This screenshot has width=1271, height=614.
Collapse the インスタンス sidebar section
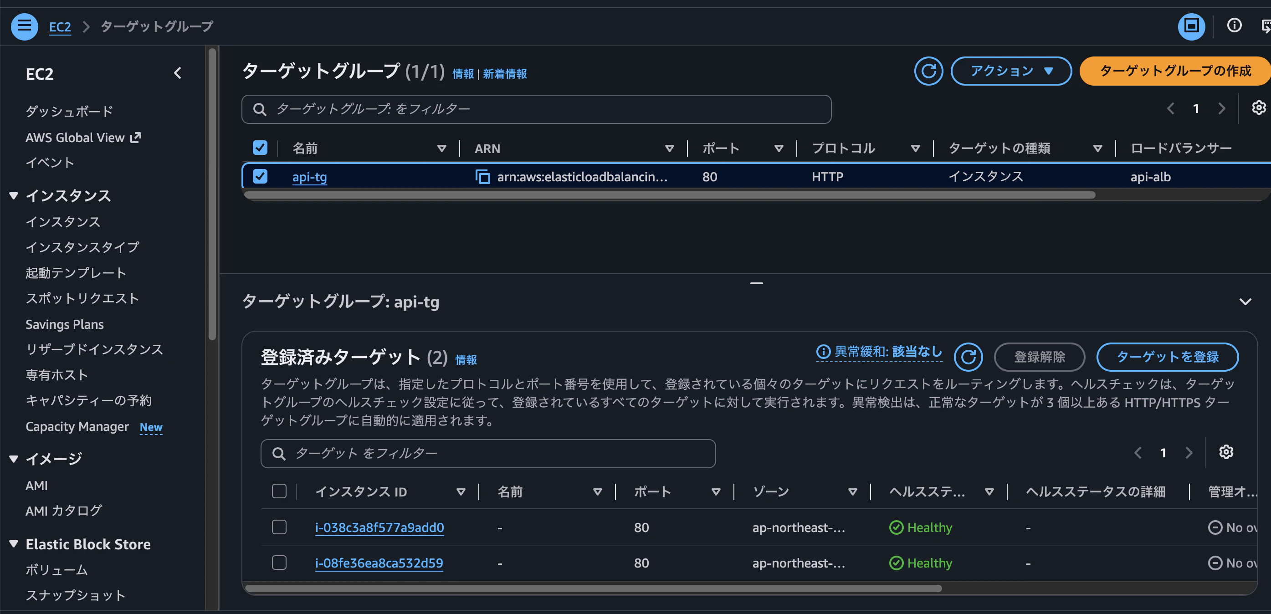[x=14, y=196]
